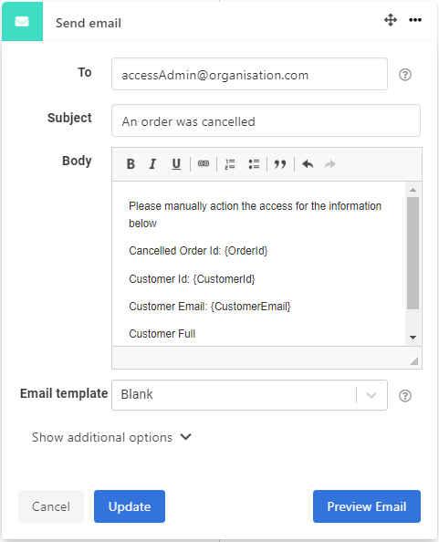Click the Email template dropdown chevron
439x542 pixels.
click(x=371, y=395)
